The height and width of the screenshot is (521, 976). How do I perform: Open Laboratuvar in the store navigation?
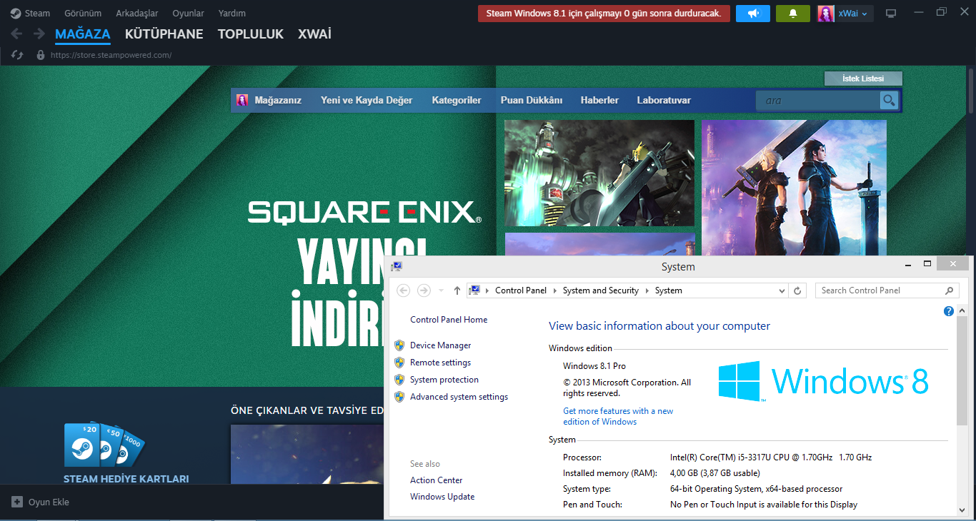664,101
